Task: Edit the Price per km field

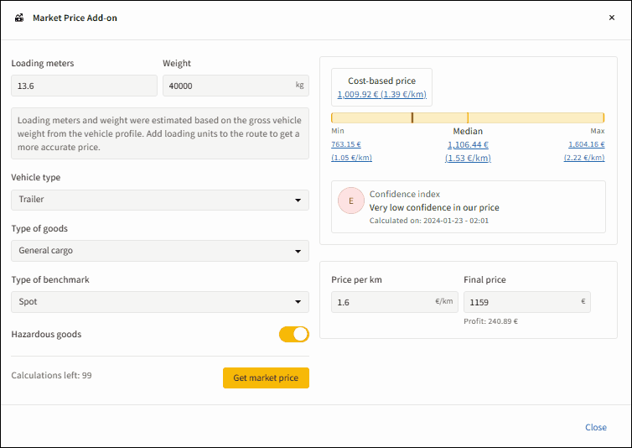Action: 381,302
